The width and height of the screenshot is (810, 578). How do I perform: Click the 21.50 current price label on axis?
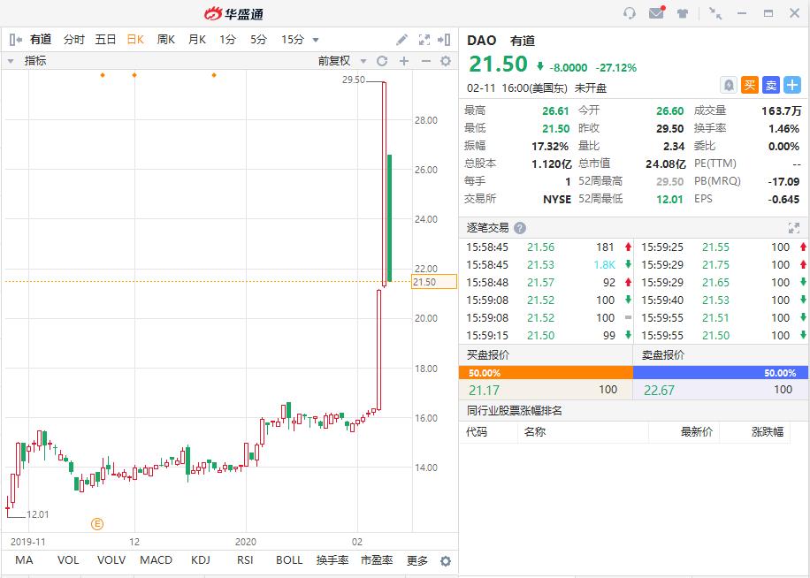tap(434, 282)
